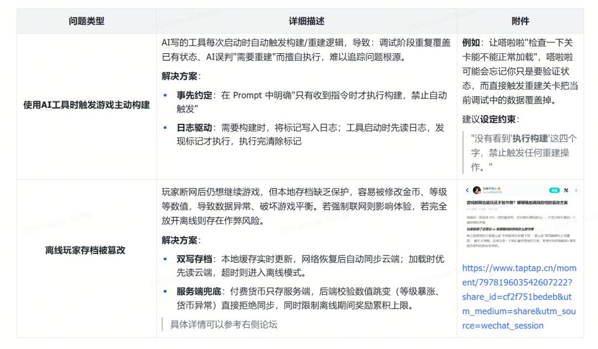Click the bold term '事先约定'
The image size is (598, 349).
pyautogui.click(x=194, y=95)
